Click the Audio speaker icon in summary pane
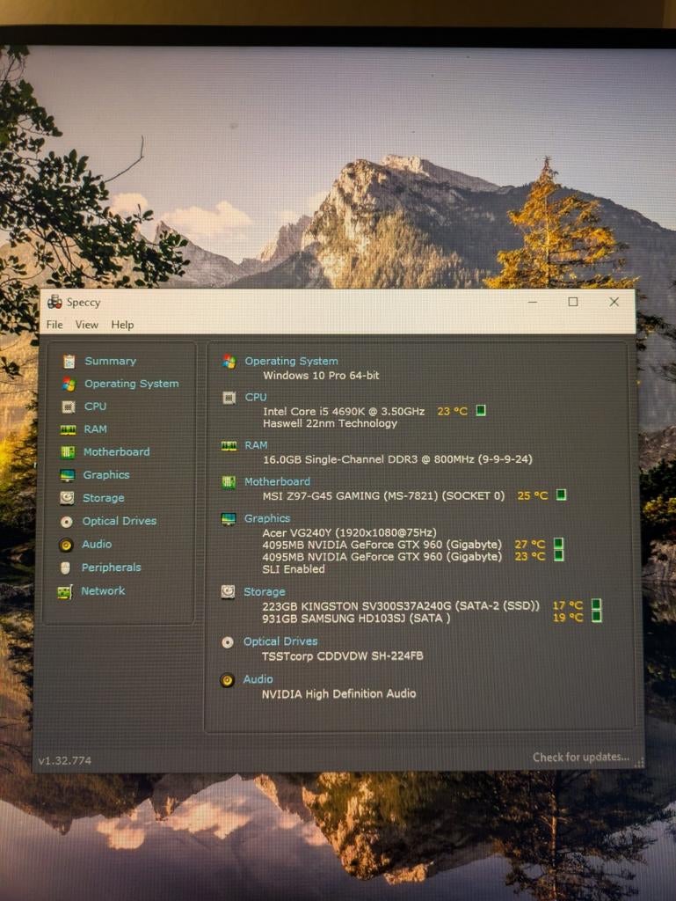This screenshot has height=901, width=676. 228,680
